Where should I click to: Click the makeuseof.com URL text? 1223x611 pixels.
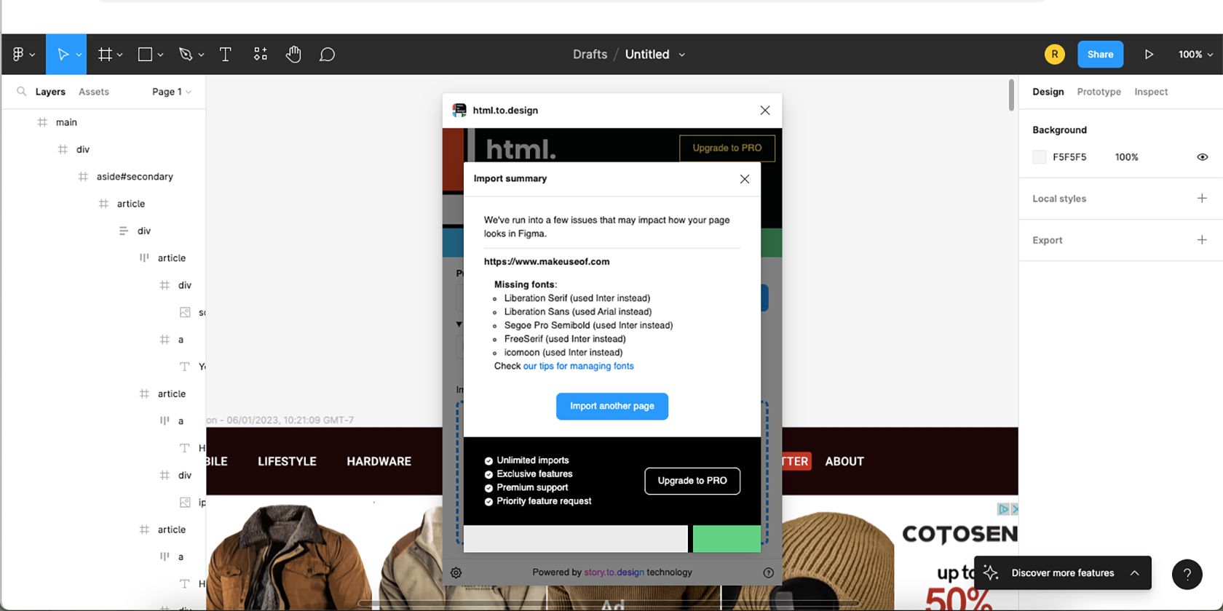(x=547, y=261)
